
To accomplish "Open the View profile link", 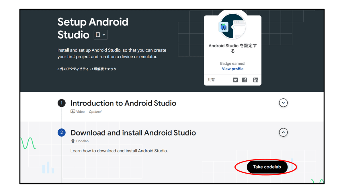I will pos(233,69).
